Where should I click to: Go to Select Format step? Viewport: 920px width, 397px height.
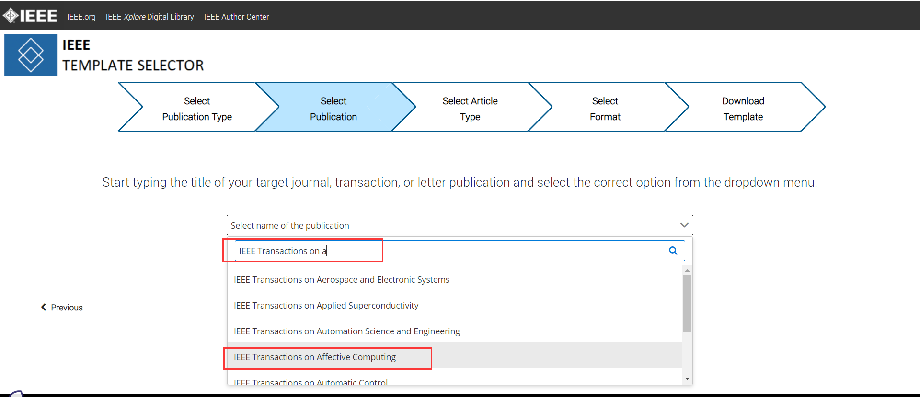(x=605, y=109)
